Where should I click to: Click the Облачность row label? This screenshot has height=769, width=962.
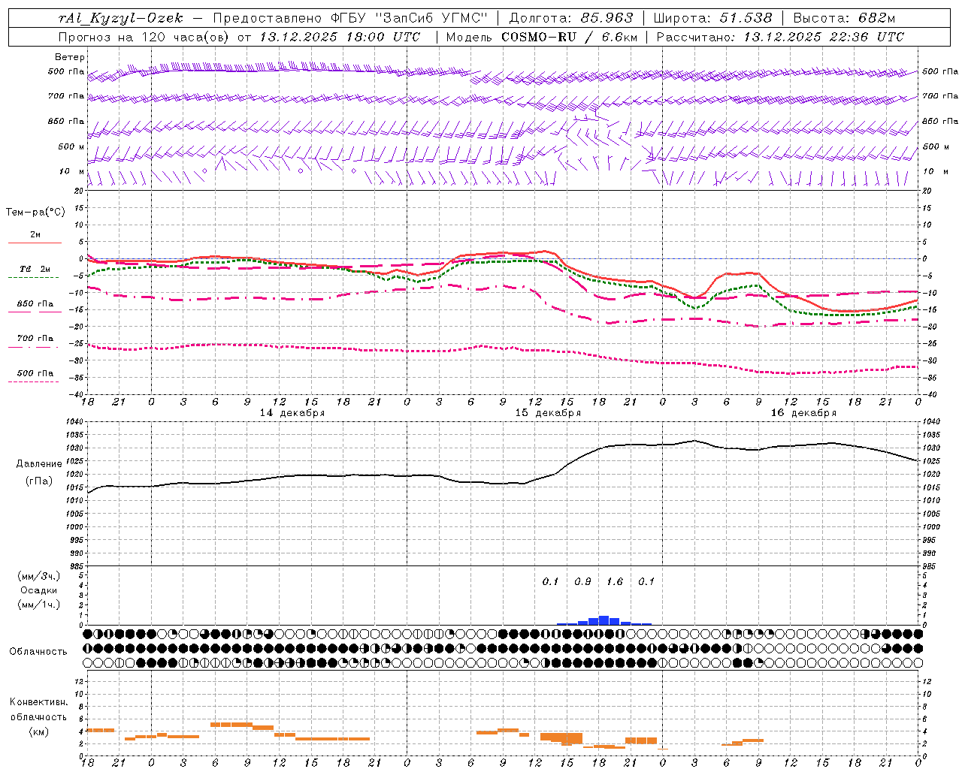tap(38, 652)
